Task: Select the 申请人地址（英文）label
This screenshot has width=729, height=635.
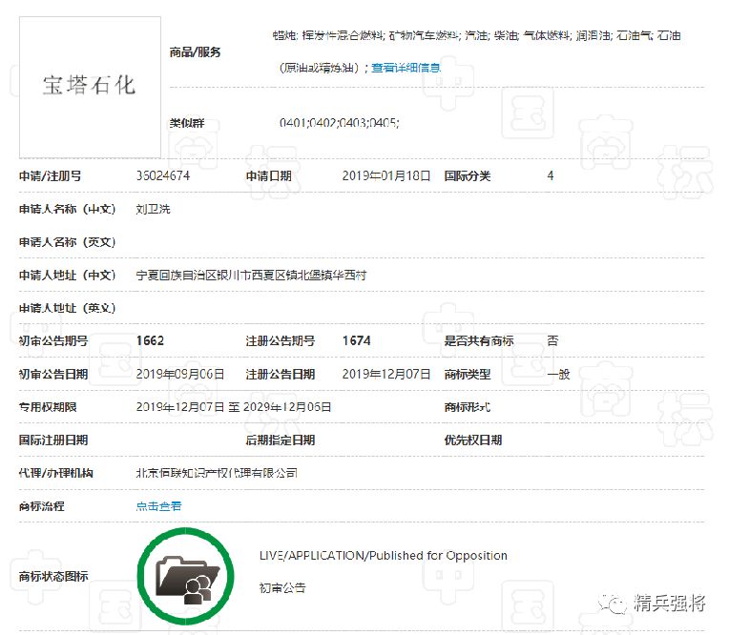Action: click(67, 308)
